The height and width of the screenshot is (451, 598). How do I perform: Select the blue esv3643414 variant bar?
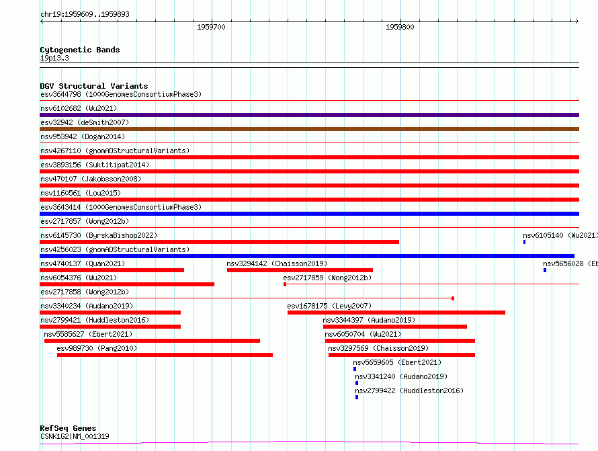coord(309,214)
